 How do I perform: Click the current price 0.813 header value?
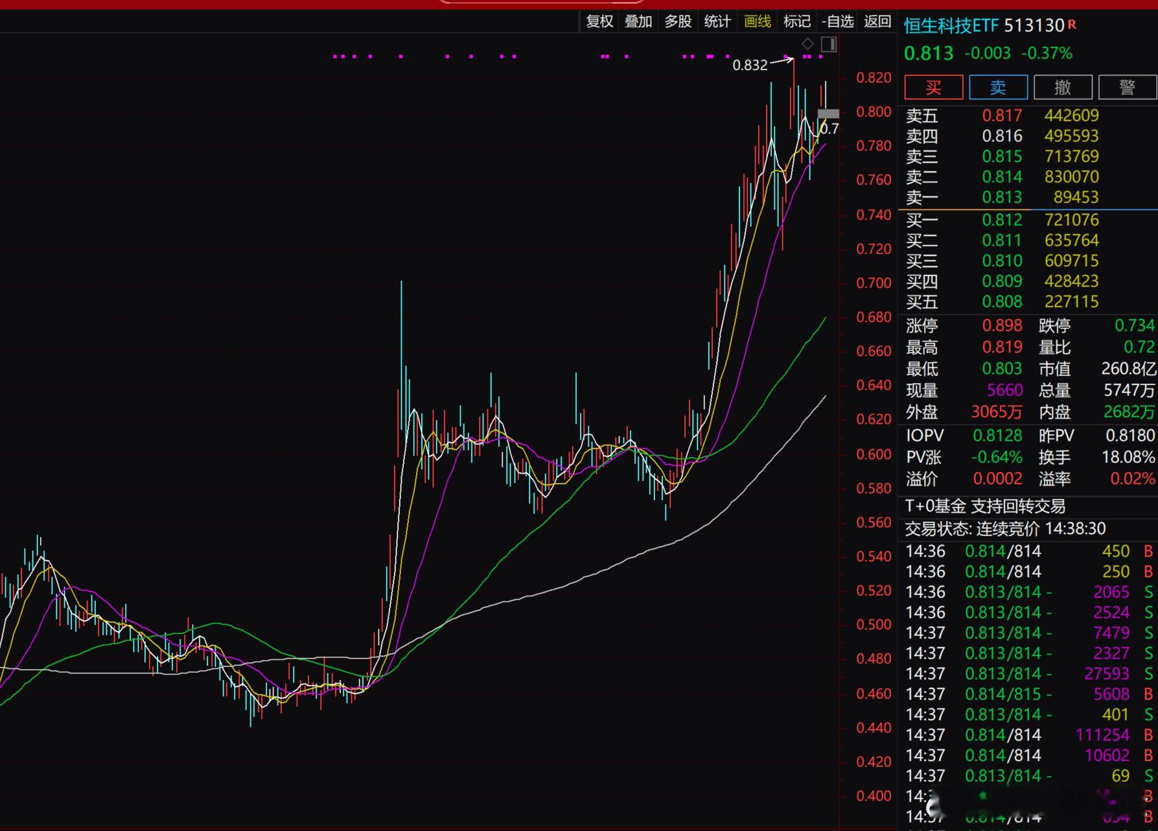(x=929, y=53)
